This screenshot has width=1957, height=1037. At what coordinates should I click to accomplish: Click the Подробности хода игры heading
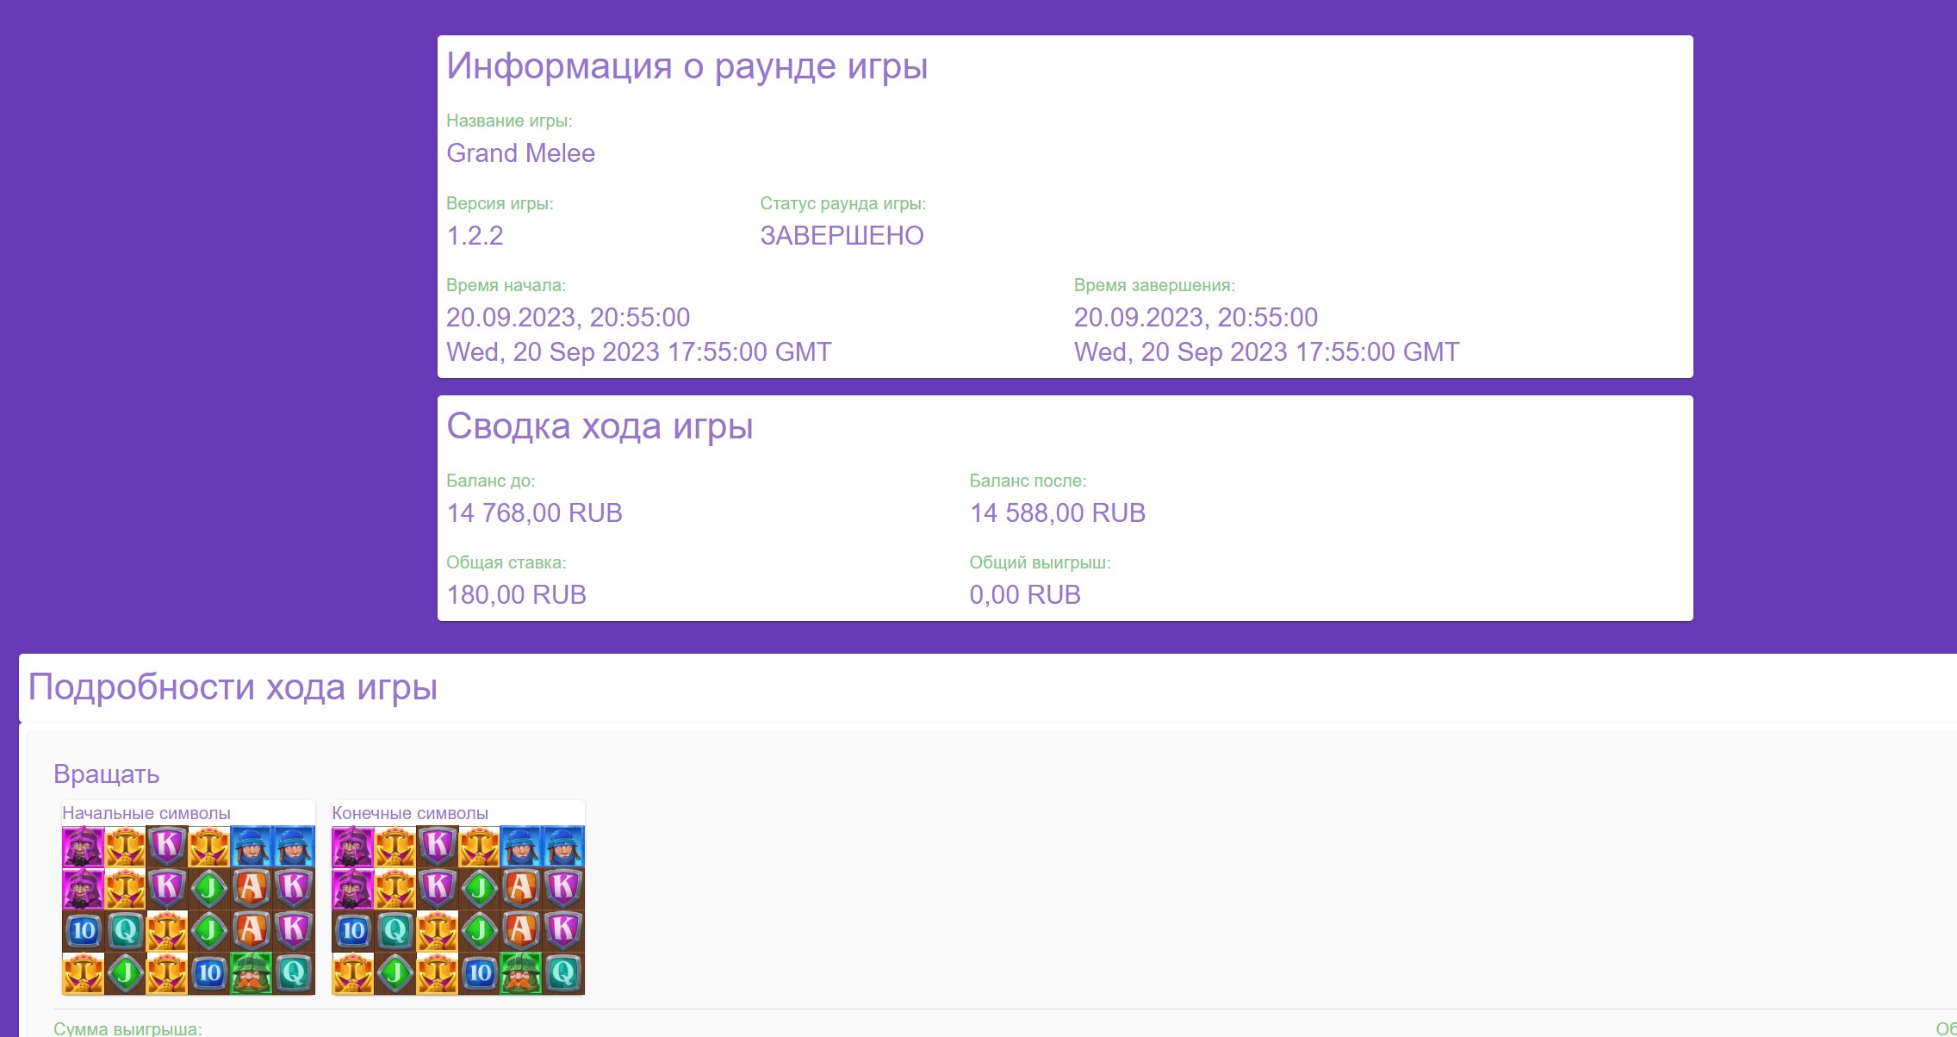pos(233,687)
